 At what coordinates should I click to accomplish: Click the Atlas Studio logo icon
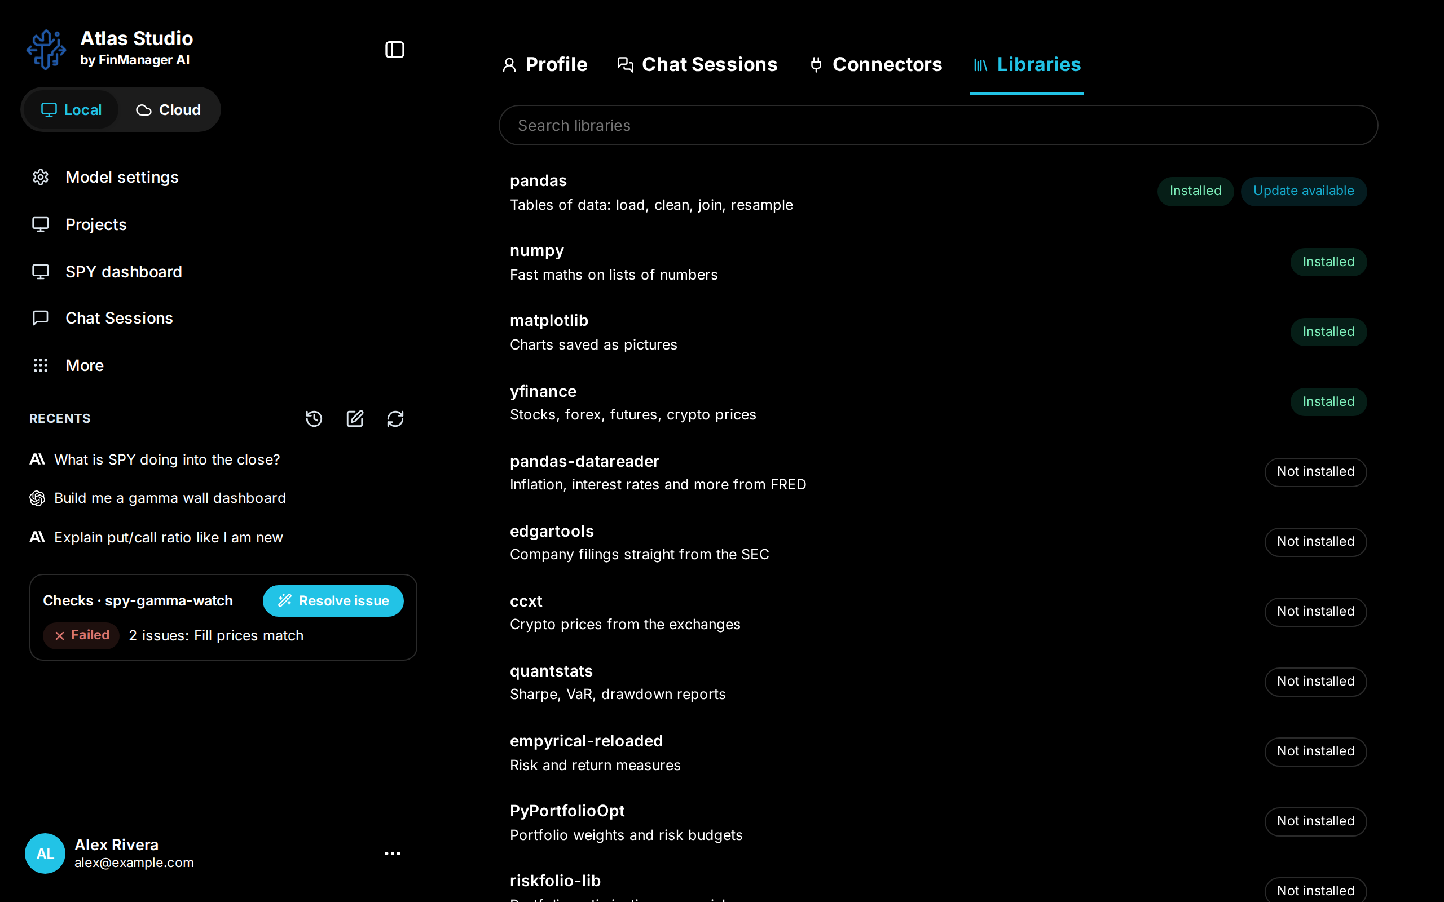pos(46,50)
